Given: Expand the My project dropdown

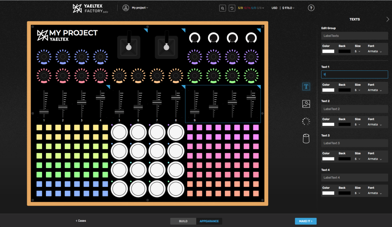Looking at the screenshot, I should click(x=140, y=8).
